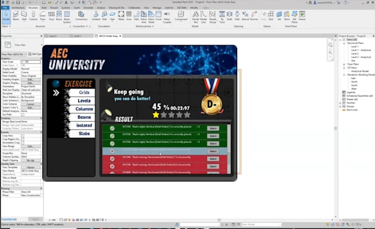
Task: Activate the Truss tool
Action: click(51, 16)
